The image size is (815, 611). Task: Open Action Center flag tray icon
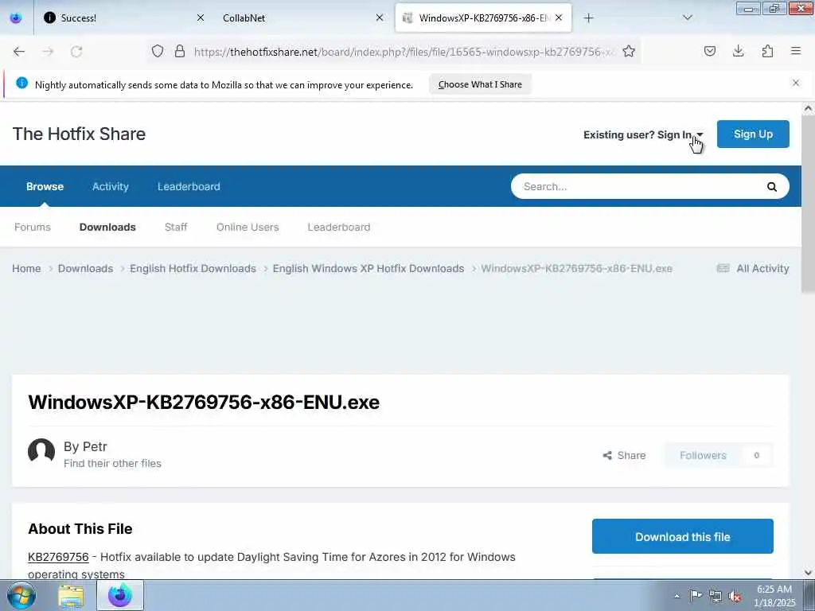coord(696,596)
